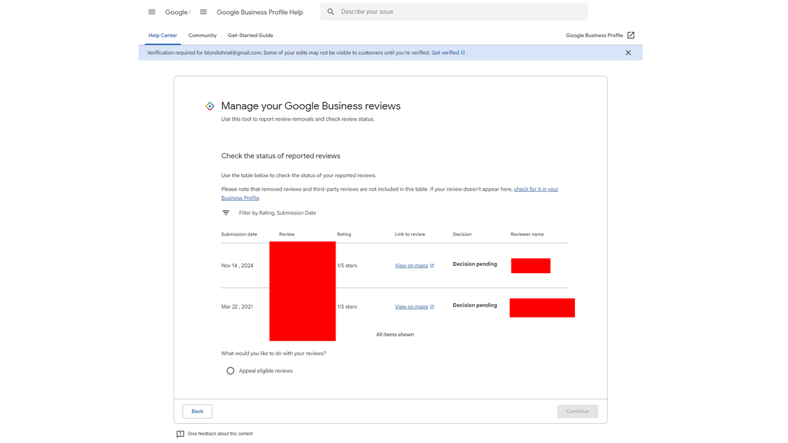
Task: Click the Continue button
Action: point(577,411)
